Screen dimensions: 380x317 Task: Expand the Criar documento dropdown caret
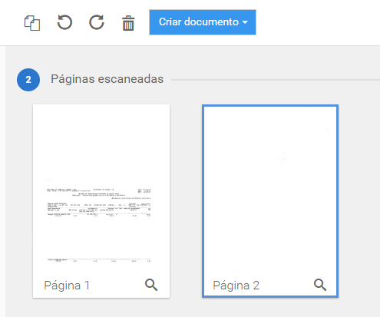click(x=245, y=22)
